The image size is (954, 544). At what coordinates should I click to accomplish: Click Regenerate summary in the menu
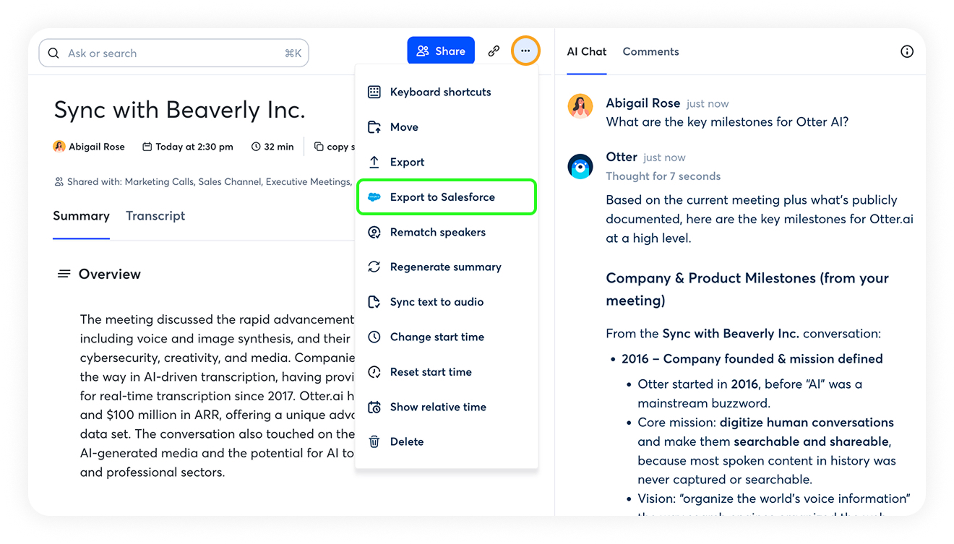click(445, 267)
